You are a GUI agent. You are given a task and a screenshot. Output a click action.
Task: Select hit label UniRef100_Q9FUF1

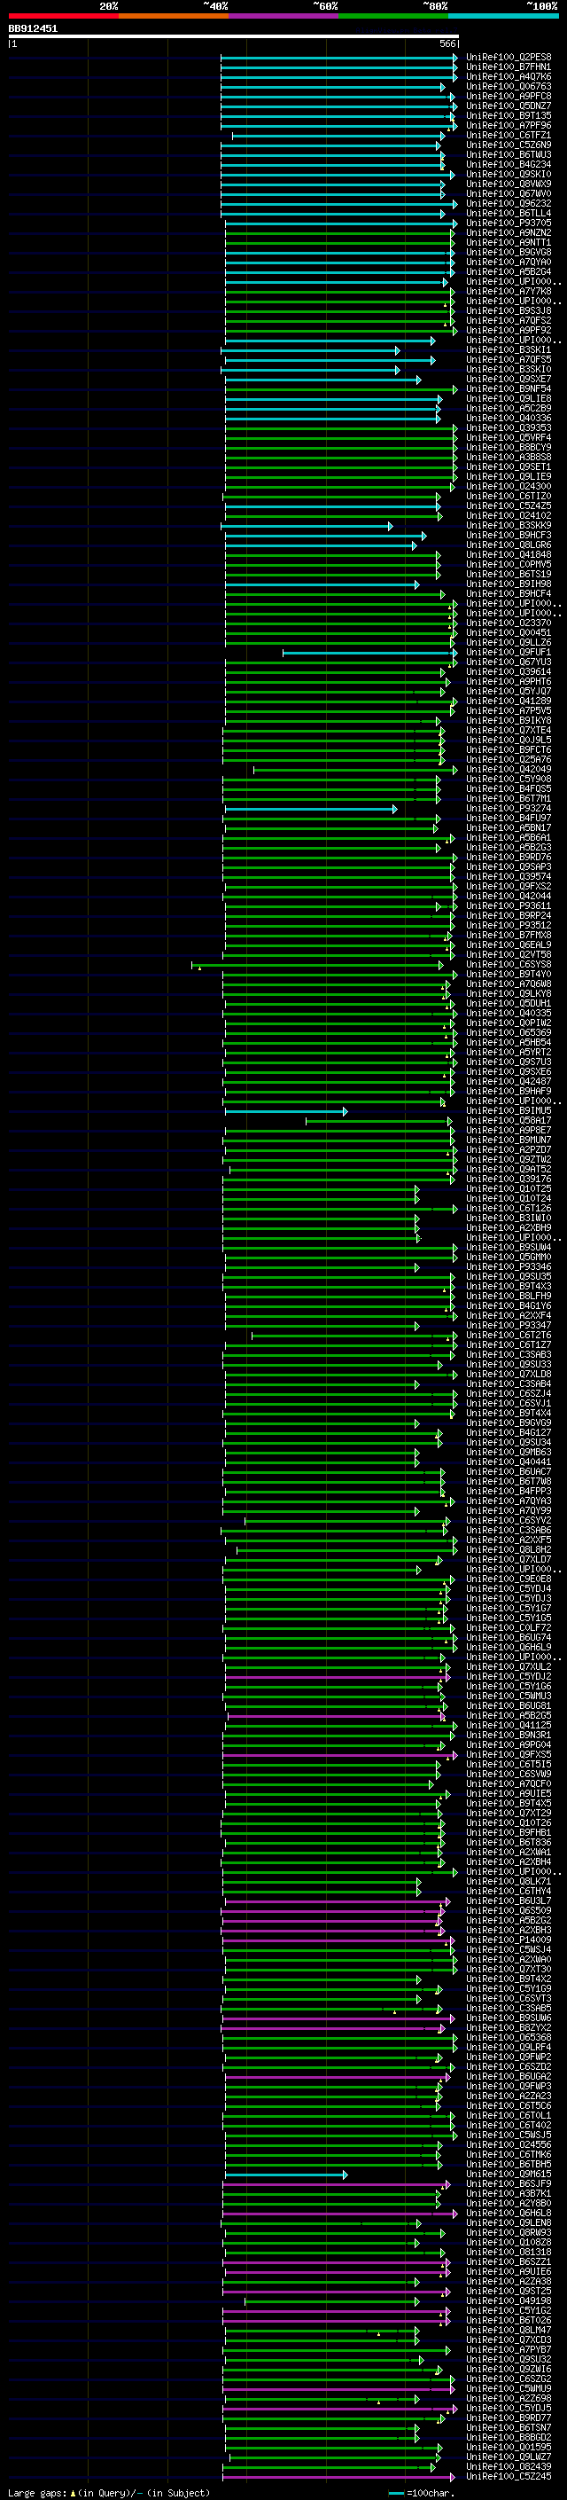[x=509, y=652]
